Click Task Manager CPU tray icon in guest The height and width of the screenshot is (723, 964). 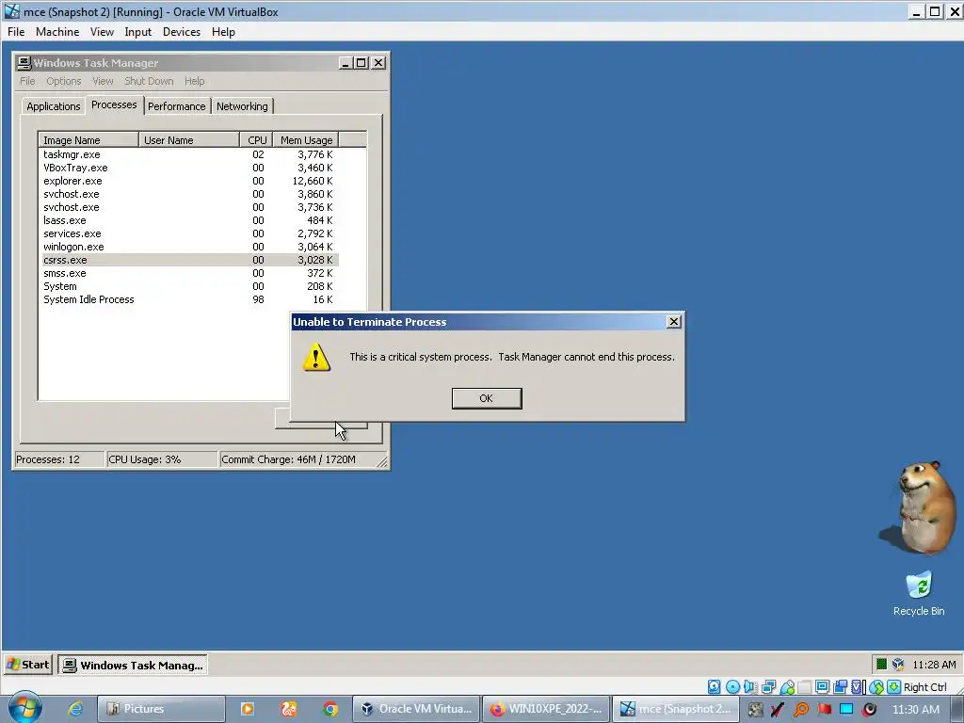[x=881, y=664]
